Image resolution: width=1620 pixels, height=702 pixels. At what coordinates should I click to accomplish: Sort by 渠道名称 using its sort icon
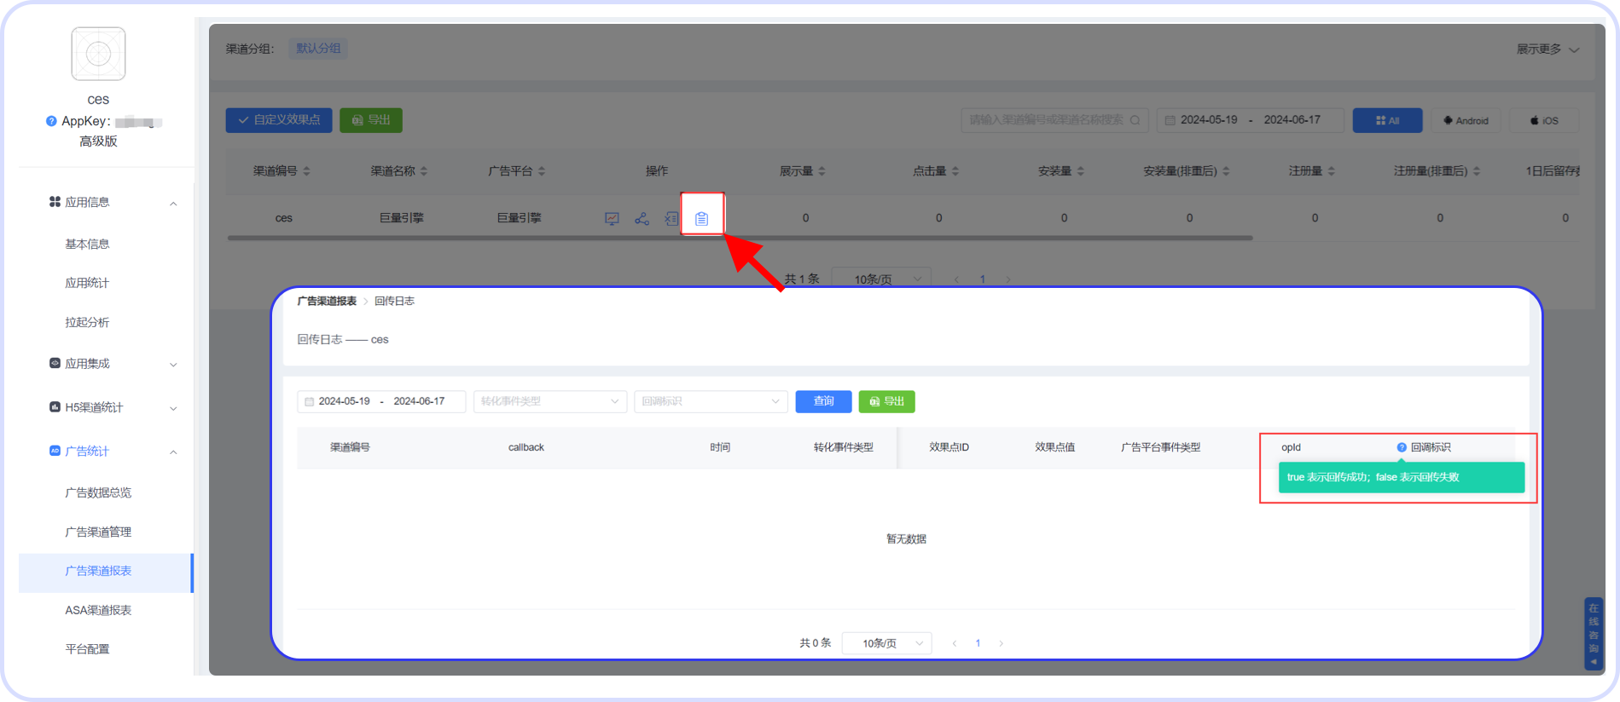(x=424, y=171)
